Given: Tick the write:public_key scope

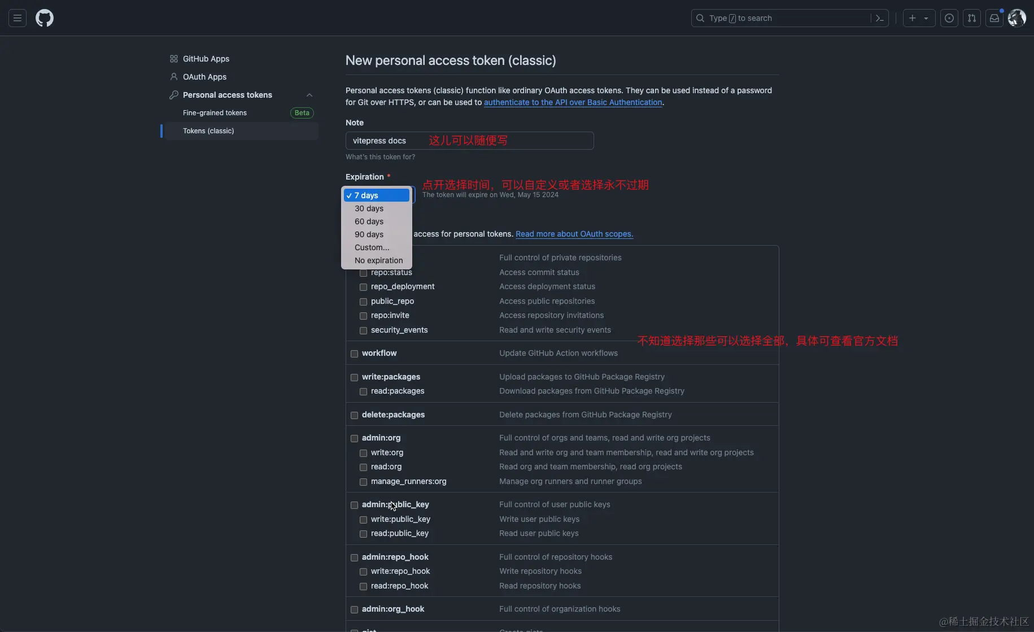Looking at the screenshot, I should click(363, 520).
